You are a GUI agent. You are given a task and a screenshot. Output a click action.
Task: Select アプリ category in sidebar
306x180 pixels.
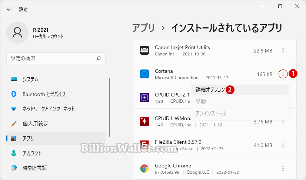(x=56, y=138)
